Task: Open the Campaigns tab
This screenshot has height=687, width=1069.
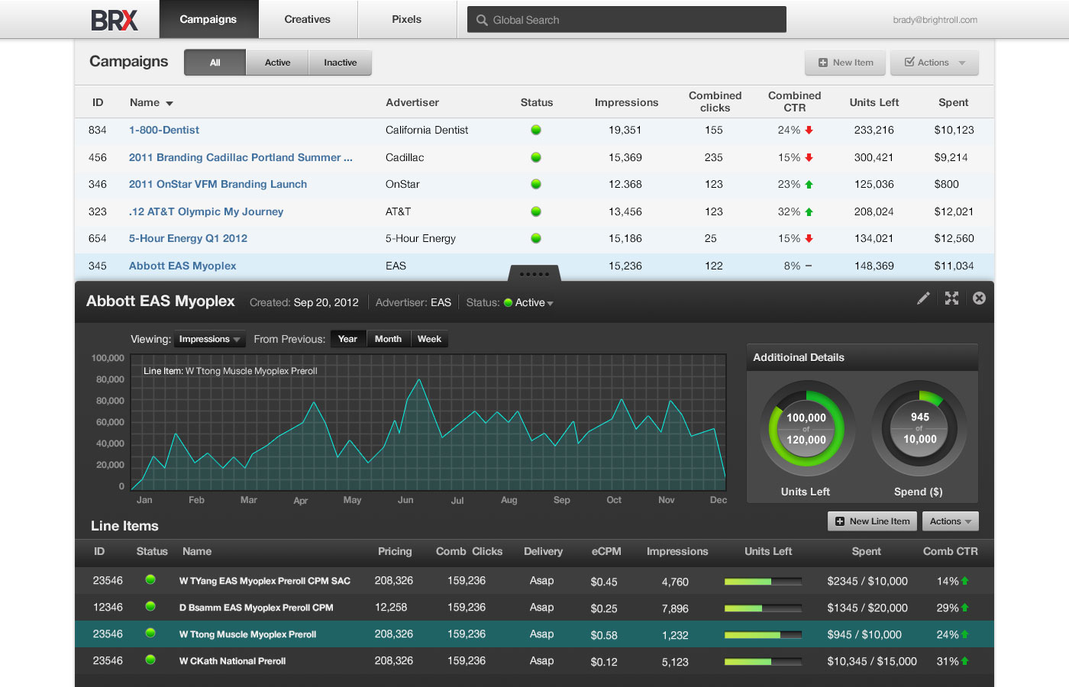Action: (x=208, y=19)
